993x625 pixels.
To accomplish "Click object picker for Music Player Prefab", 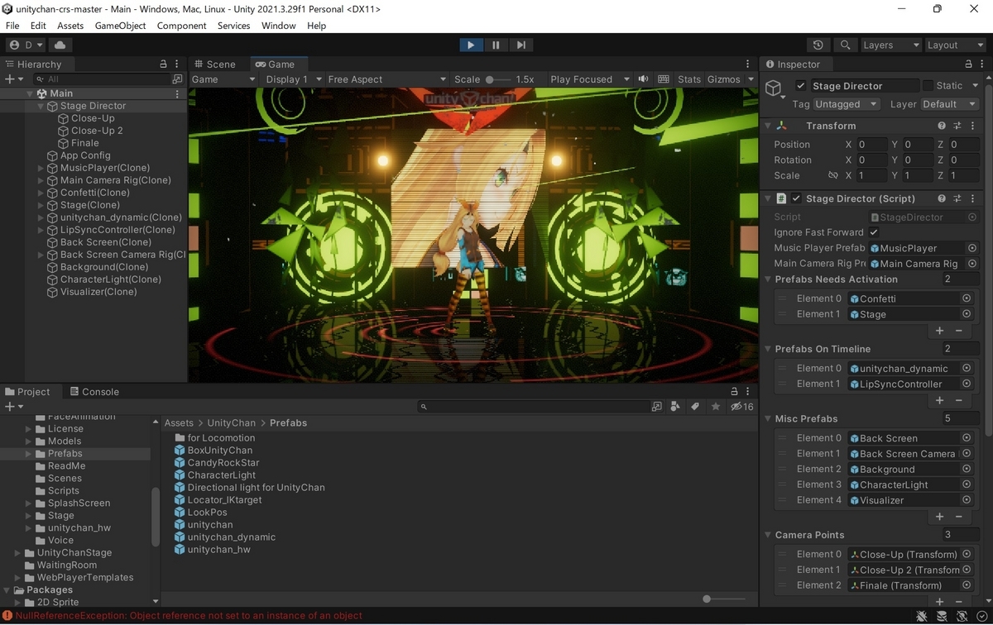I will [x=971, y=248].
